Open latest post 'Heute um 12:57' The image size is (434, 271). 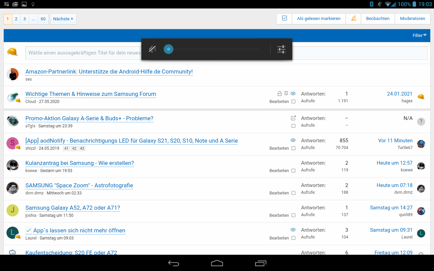(x=395, y=163)
